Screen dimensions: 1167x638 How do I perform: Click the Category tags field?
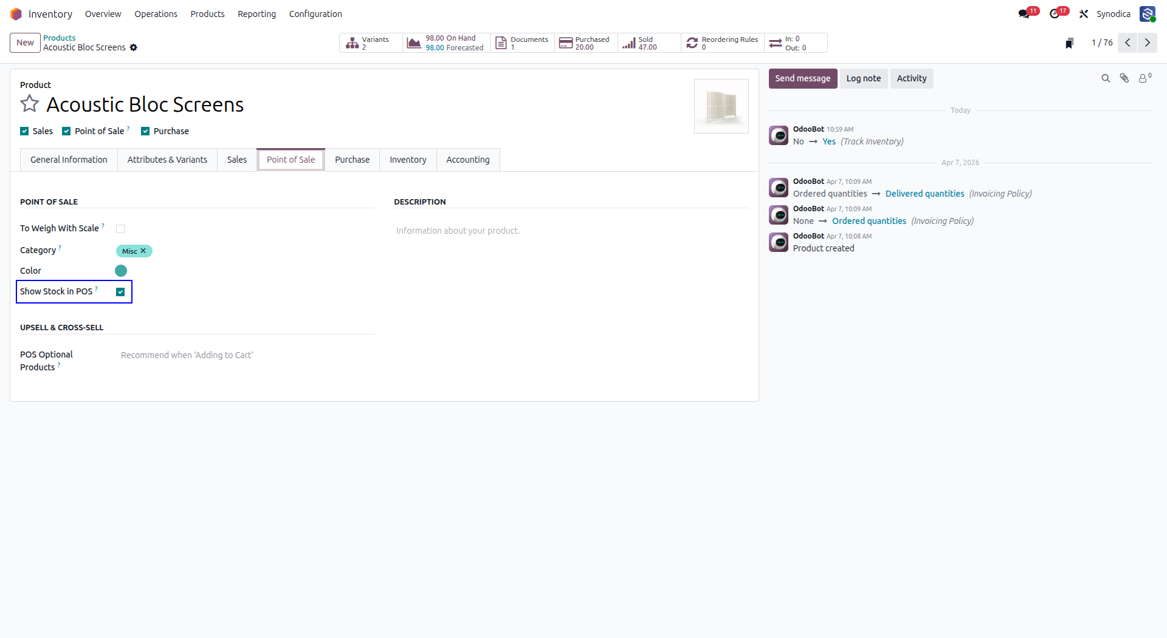tap(245, 251)
